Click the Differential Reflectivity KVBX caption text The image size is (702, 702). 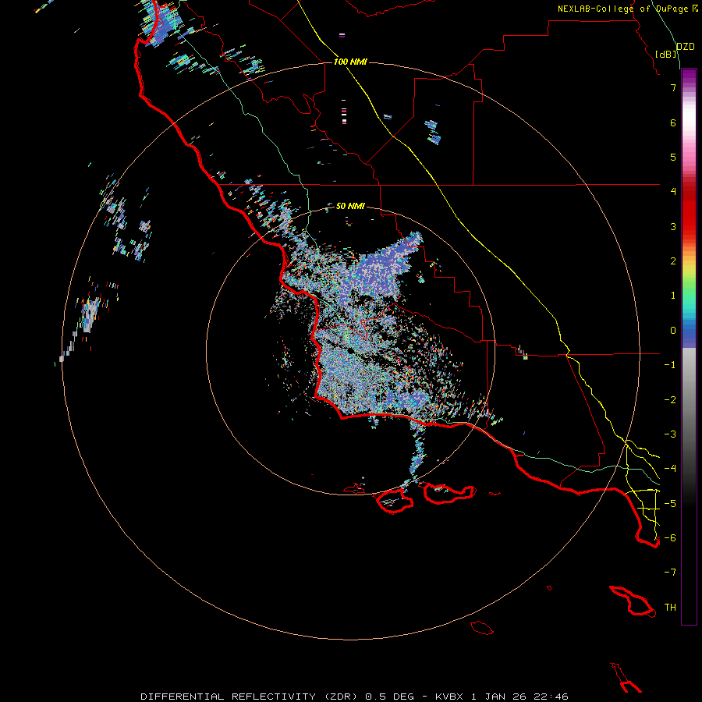(354, 697)
